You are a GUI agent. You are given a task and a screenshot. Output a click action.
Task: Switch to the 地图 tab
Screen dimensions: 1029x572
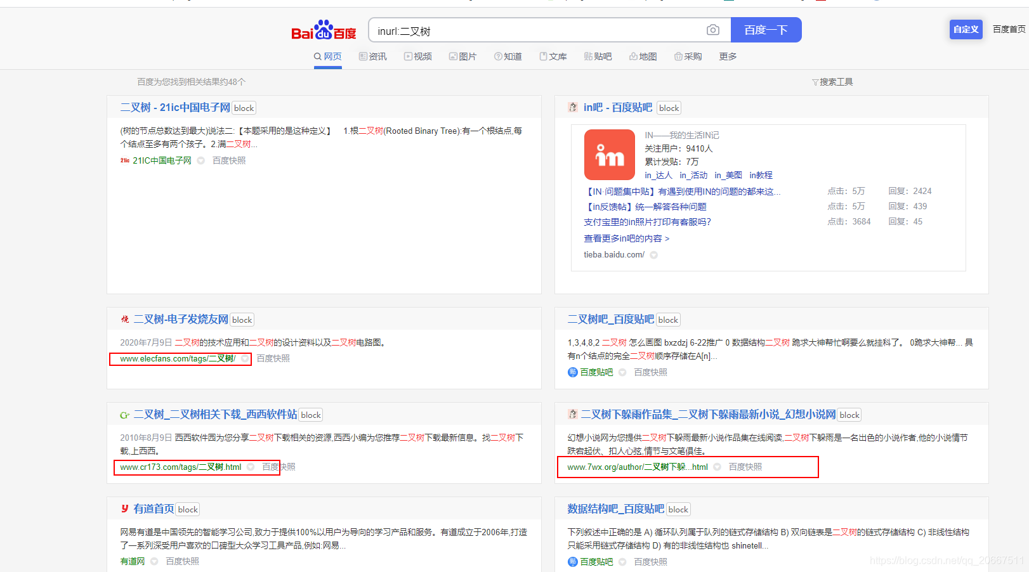643,56
